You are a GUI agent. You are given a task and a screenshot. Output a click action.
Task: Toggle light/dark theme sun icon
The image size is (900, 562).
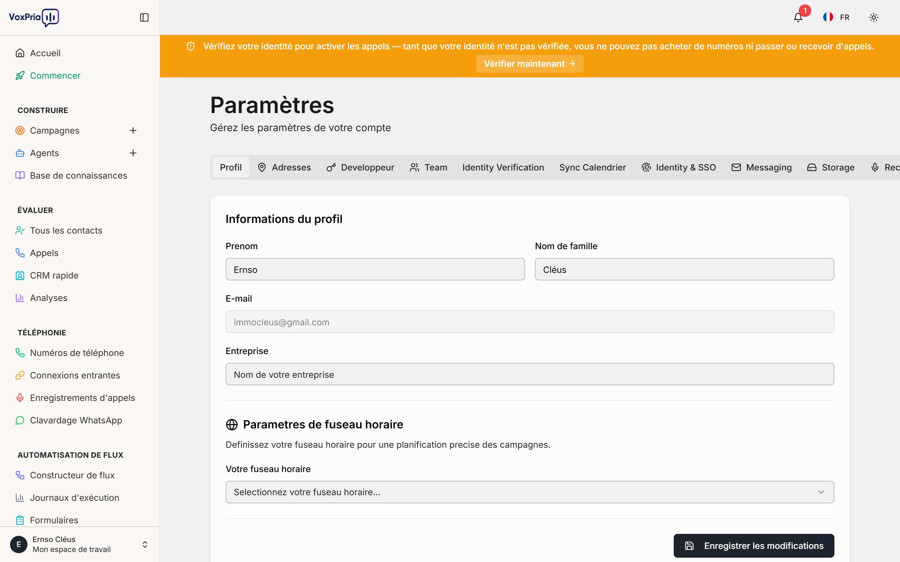[874, 17]
